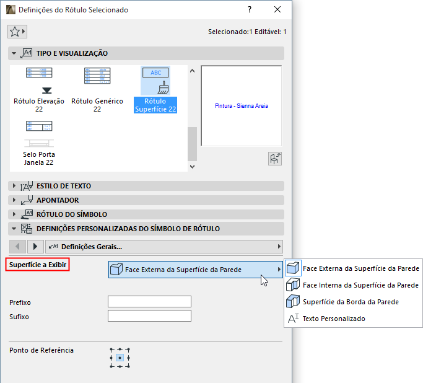Collapse Definições Personalizadas do Símbolo de Rótulo
This screenshot has width=423, height=383.
(14, 229)
